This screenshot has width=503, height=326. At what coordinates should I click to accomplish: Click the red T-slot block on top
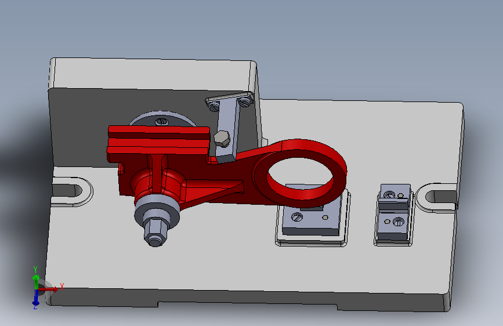tap(158, 141)
